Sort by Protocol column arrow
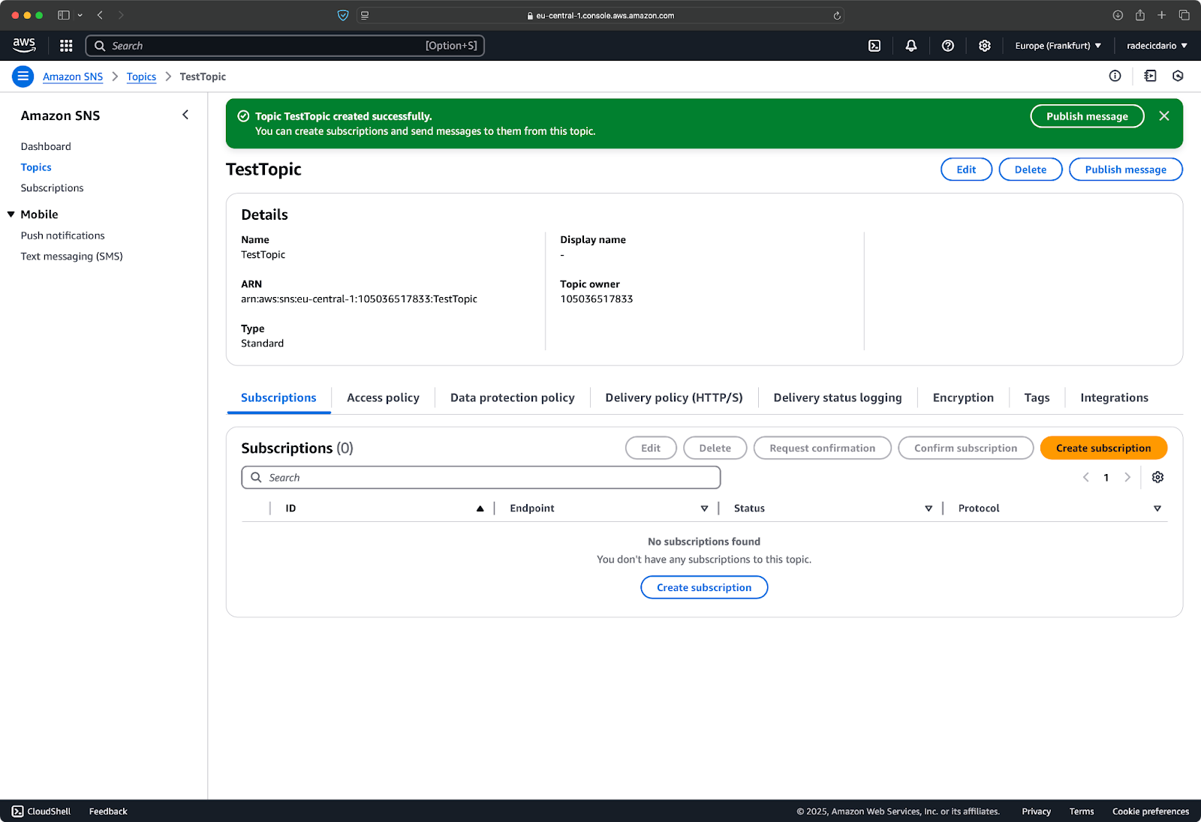1201x822 pixels. pyautogui.click(x=1157, y=508)
